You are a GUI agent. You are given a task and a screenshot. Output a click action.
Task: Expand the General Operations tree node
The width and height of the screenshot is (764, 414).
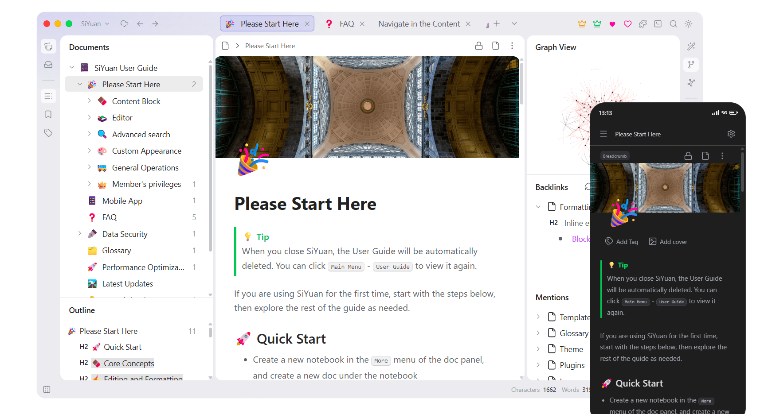pyautogui.click(x=90, y=167)
